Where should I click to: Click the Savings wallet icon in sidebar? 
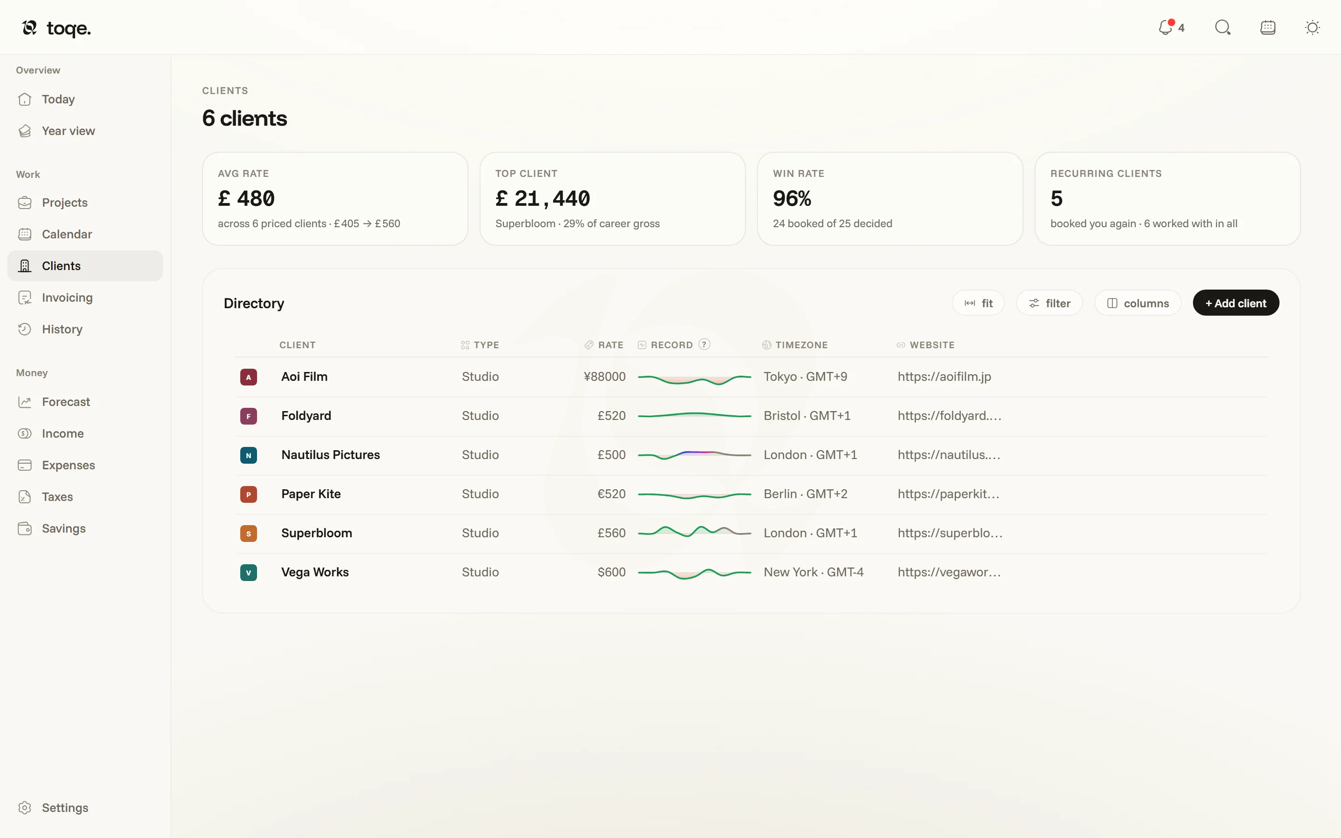coord(25,528)
